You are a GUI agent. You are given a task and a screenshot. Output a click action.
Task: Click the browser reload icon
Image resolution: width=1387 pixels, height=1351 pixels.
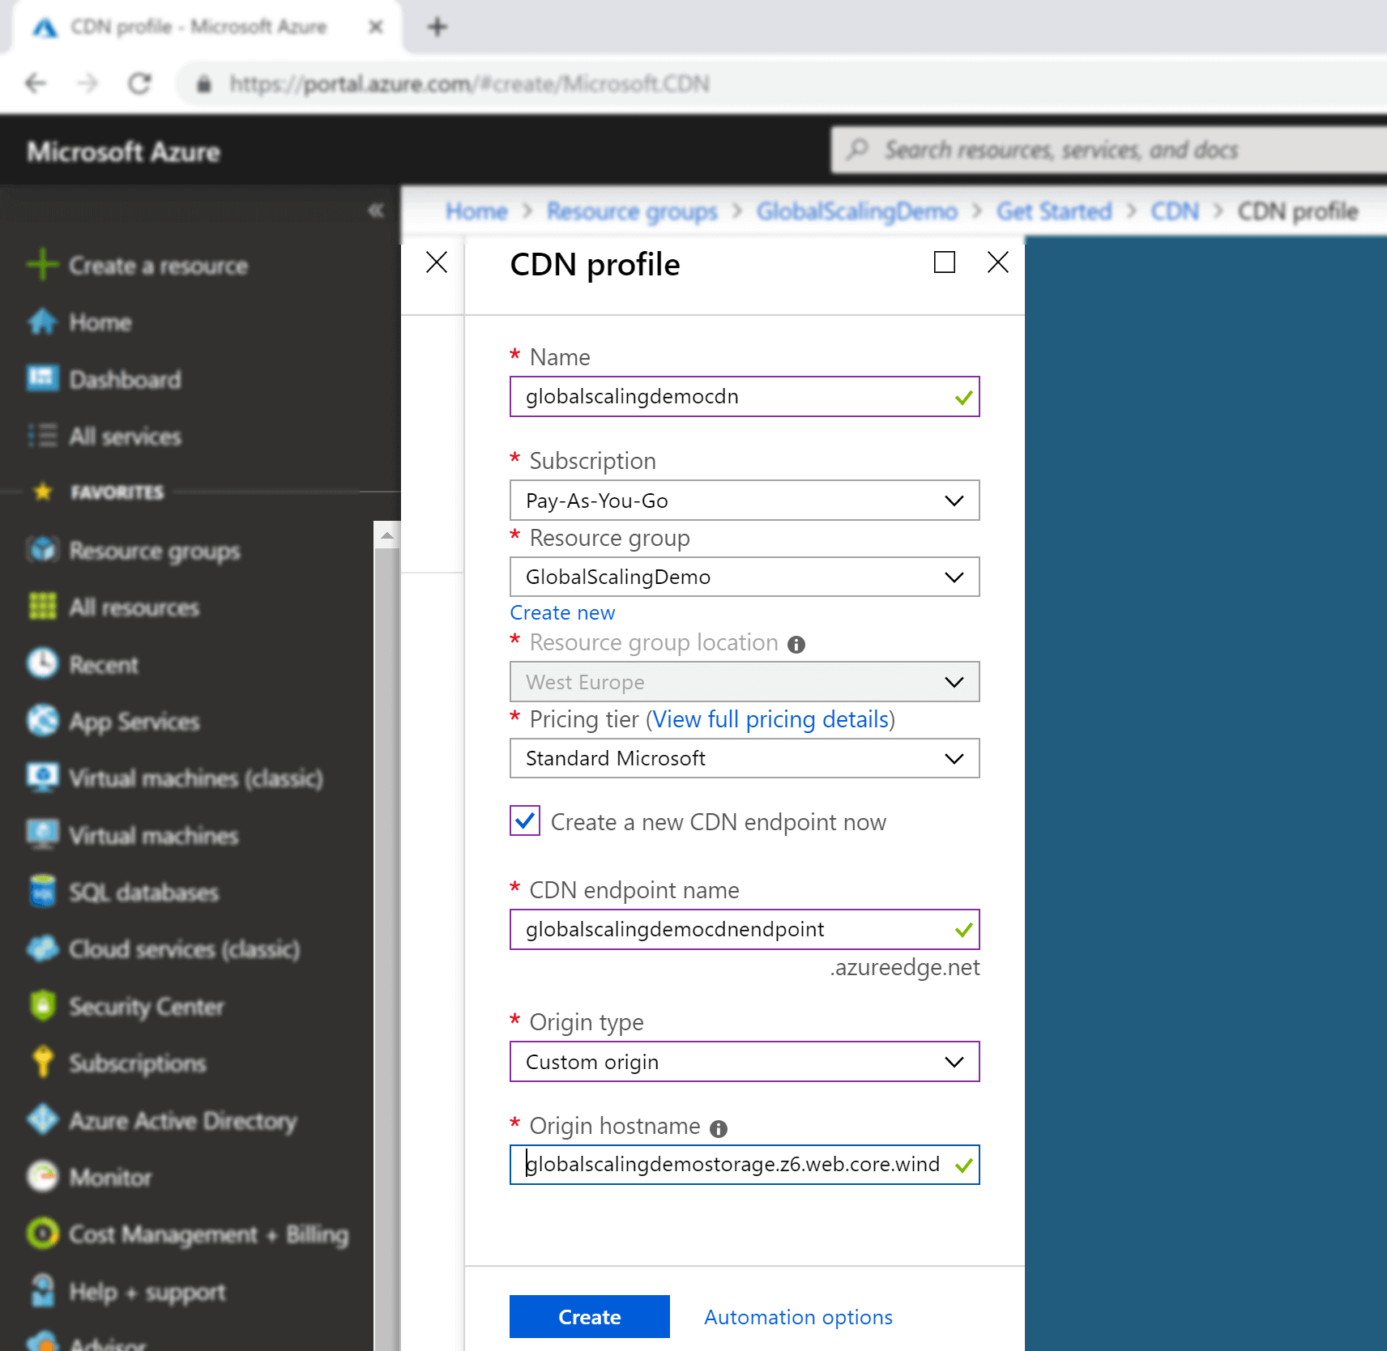[x=139, y=83]
